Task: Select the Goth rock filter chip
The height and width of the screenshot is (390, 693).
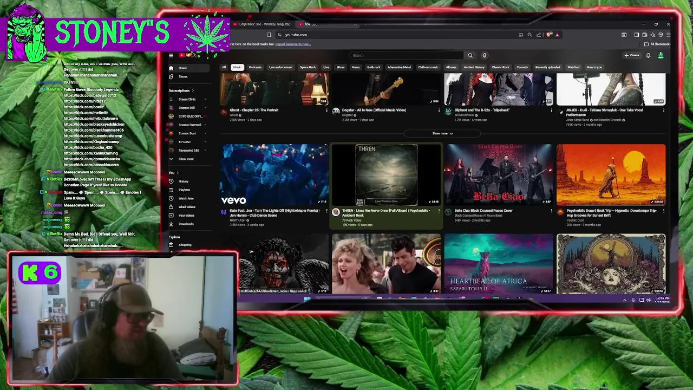Action: coord(374,67)
